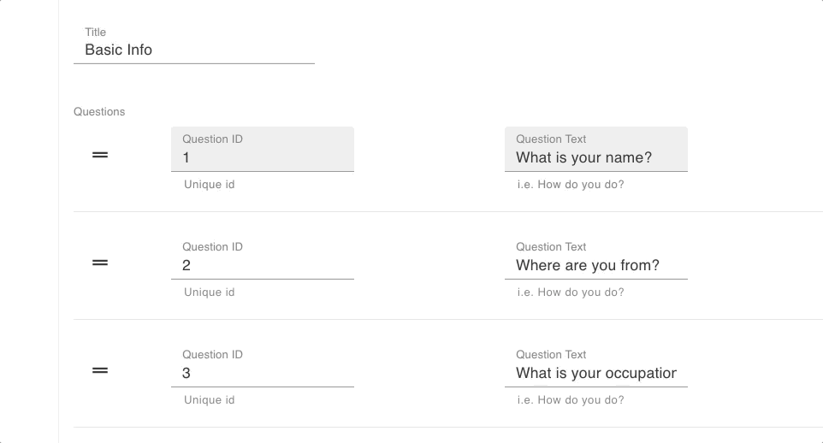The height and width of the screenshot is (443, 823).
Task: Click 'Question Text' label above 'Where are you from?'
Action: coord(551,246)
